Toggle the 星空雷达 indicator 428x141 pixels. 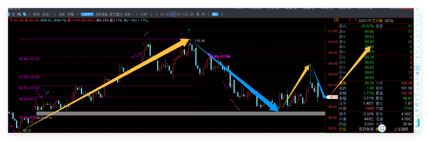(x=116, y=14)
